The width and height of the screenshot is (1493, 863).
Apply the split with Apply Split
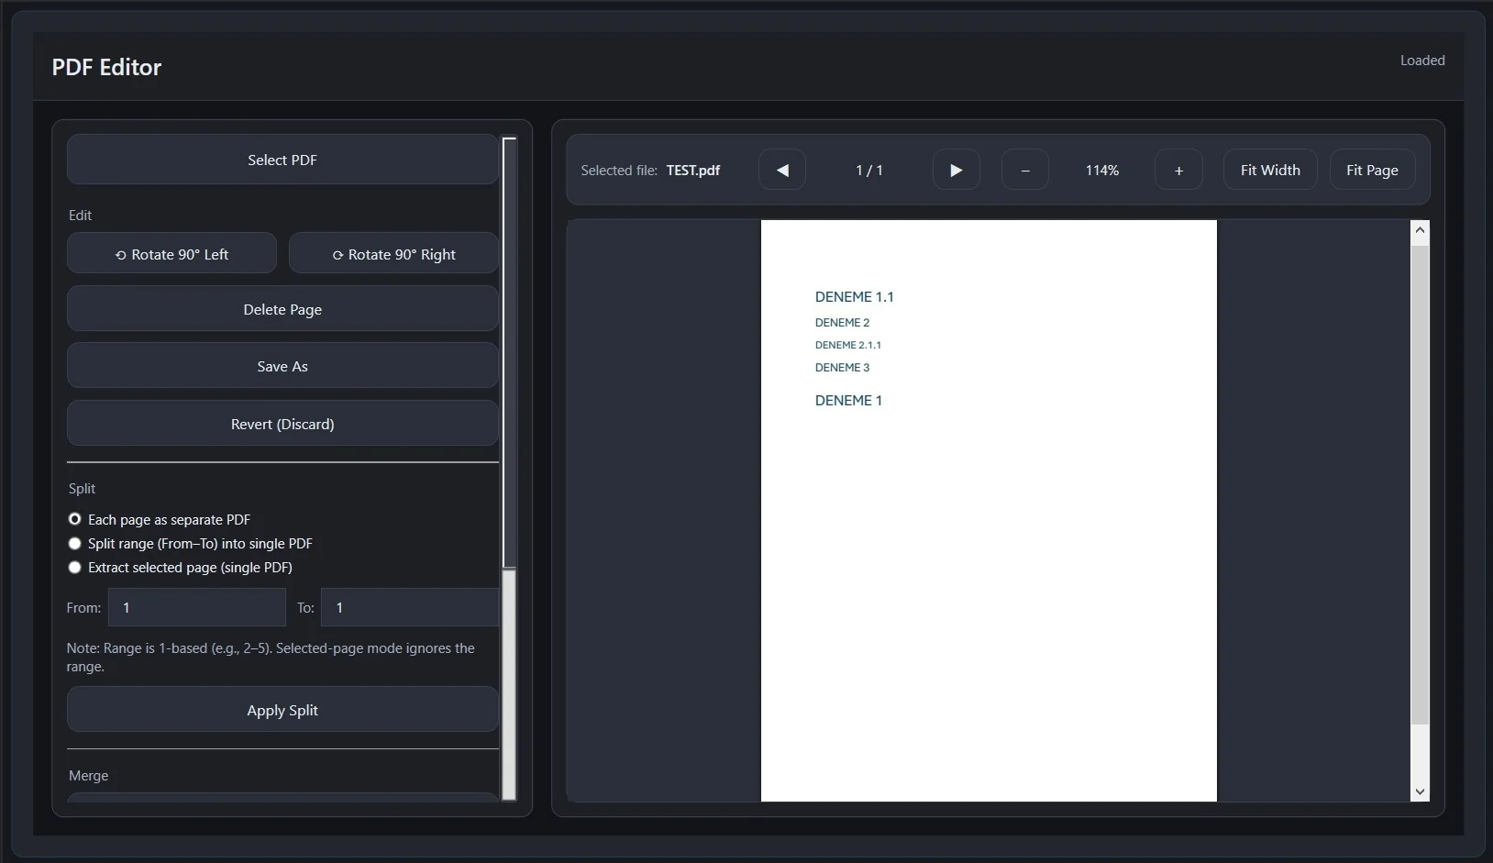[x=281, y=709]
